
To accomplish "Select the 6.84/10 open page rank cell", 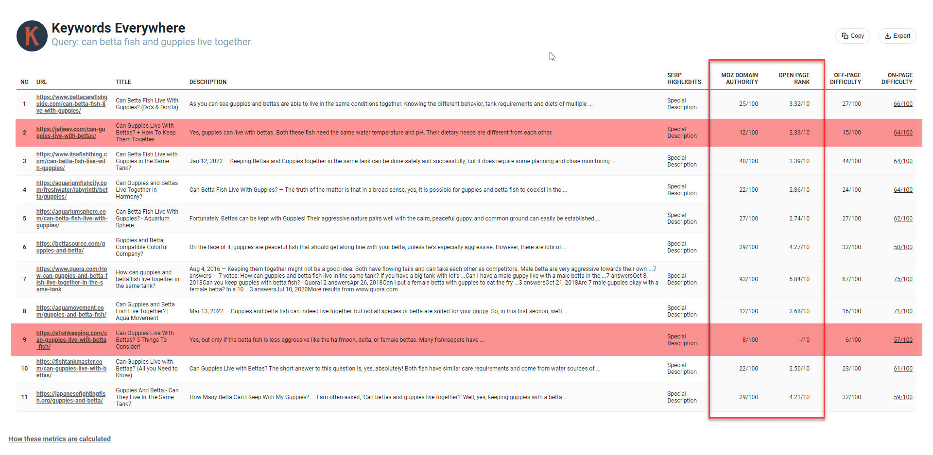I will (x=799, y=279).
